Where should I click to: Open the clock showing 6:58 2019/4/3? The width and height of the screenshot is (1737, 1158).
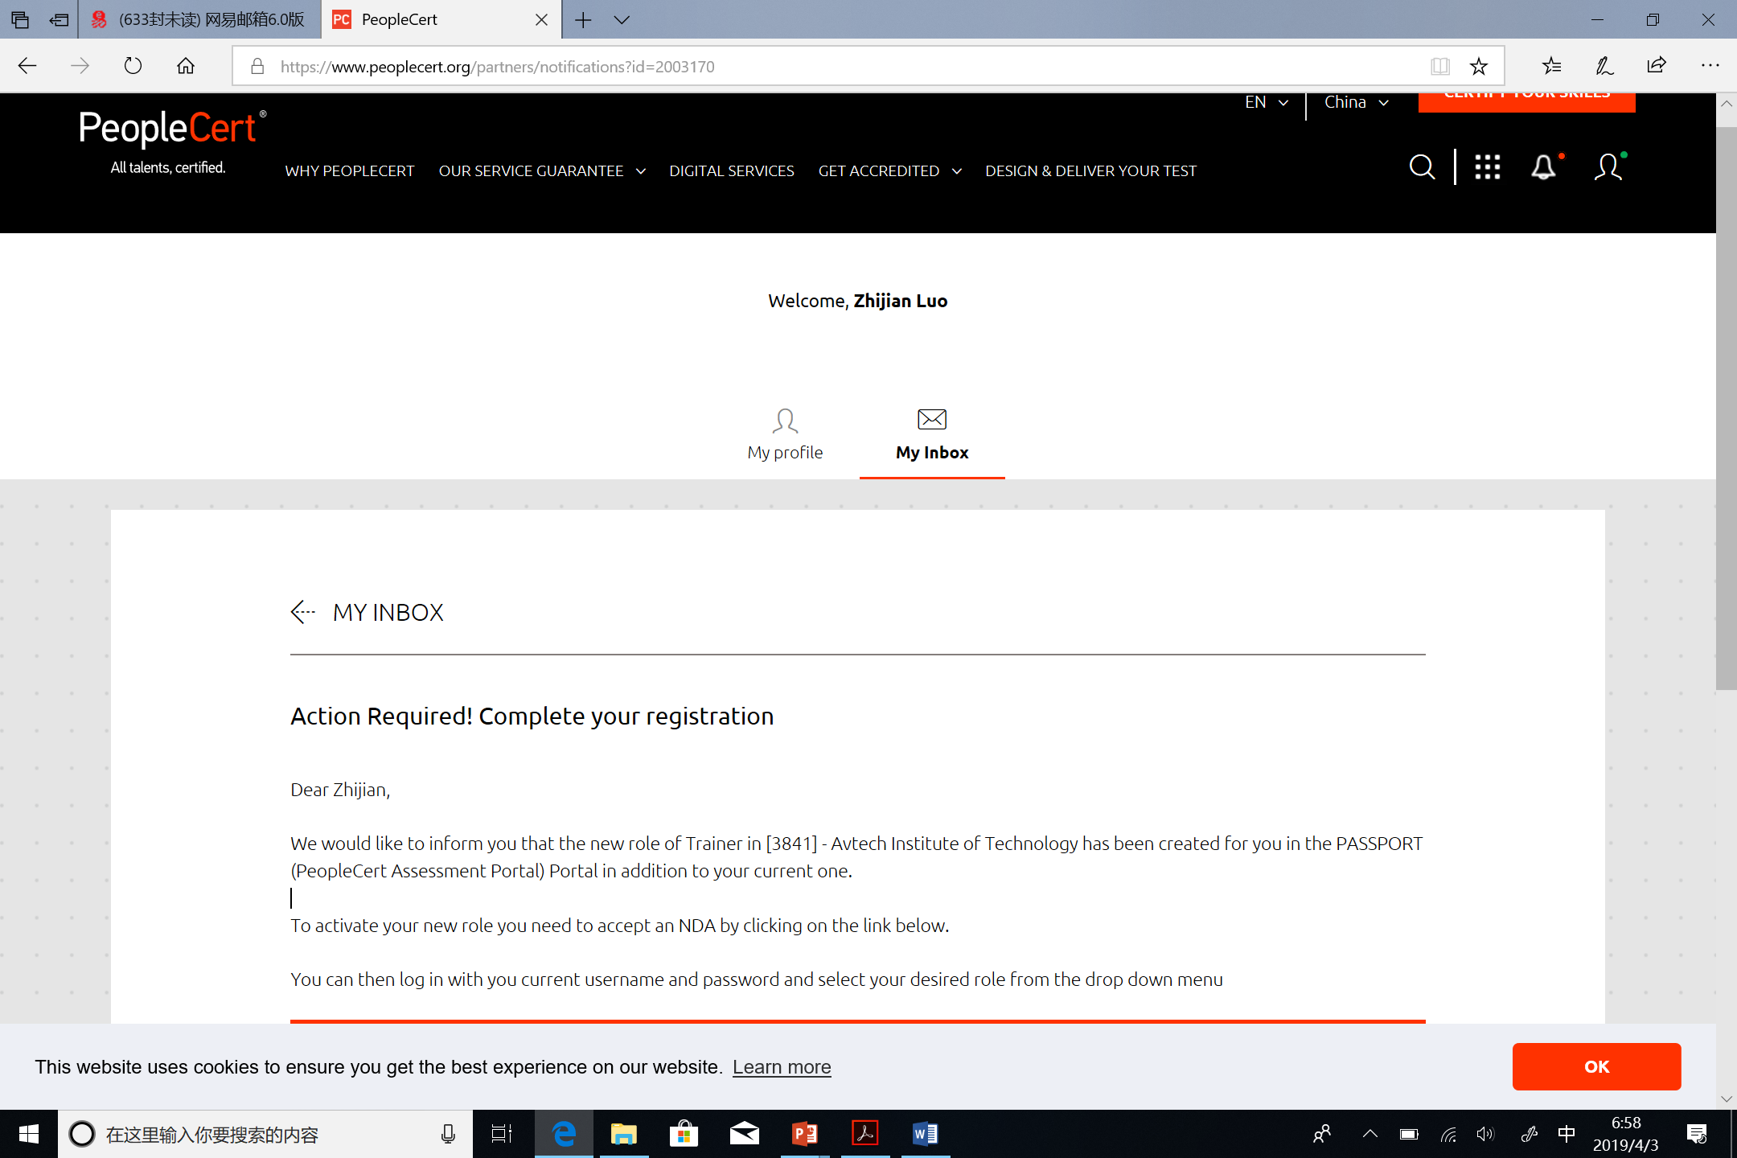click(x=1626, y=1134)
